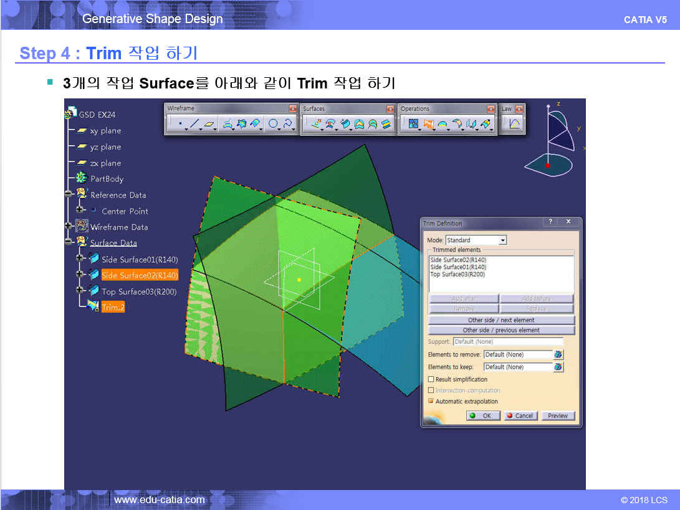This screenshot has height=510, width=680.
Task: Toggle the Automatic extrapolation checkbox
Action: 431,402
